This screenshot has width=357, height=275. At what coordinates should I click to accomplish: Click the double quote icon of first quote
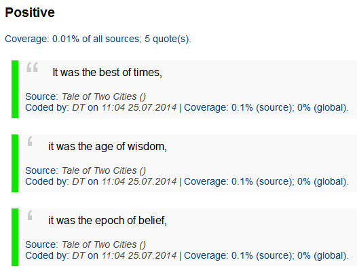point(32,67)
